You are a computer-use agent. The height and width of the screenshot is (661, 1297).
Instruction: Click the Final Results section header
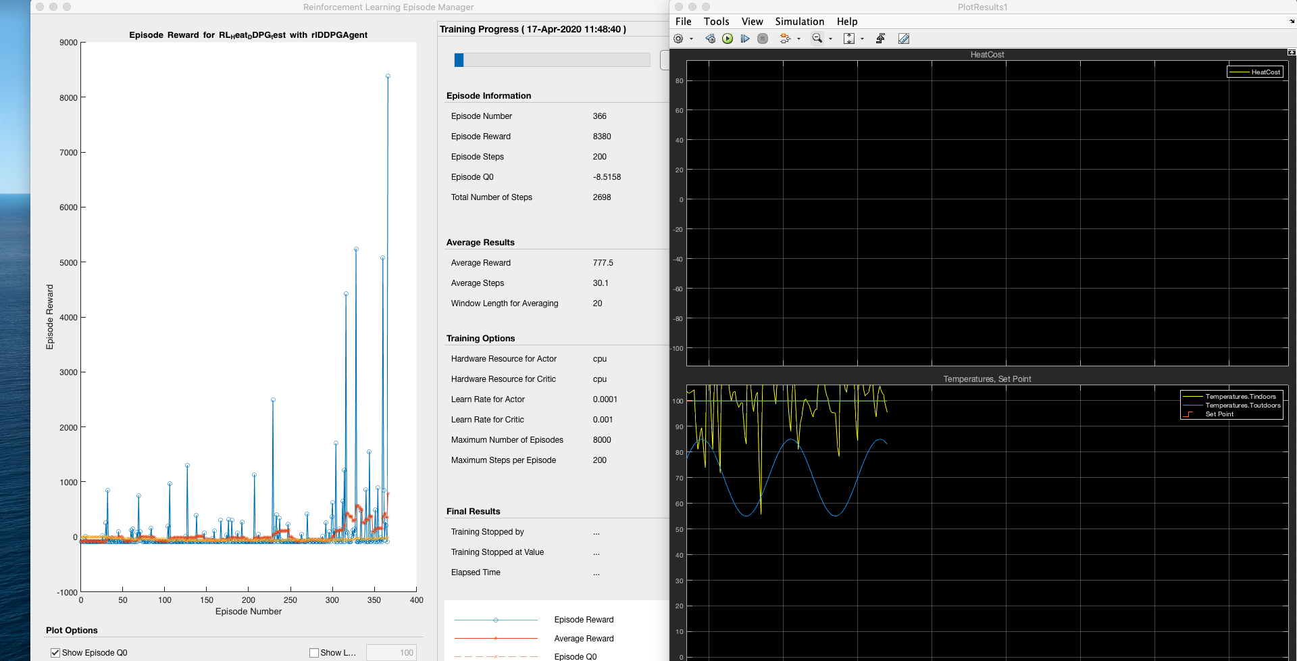(x=473, y=512)
